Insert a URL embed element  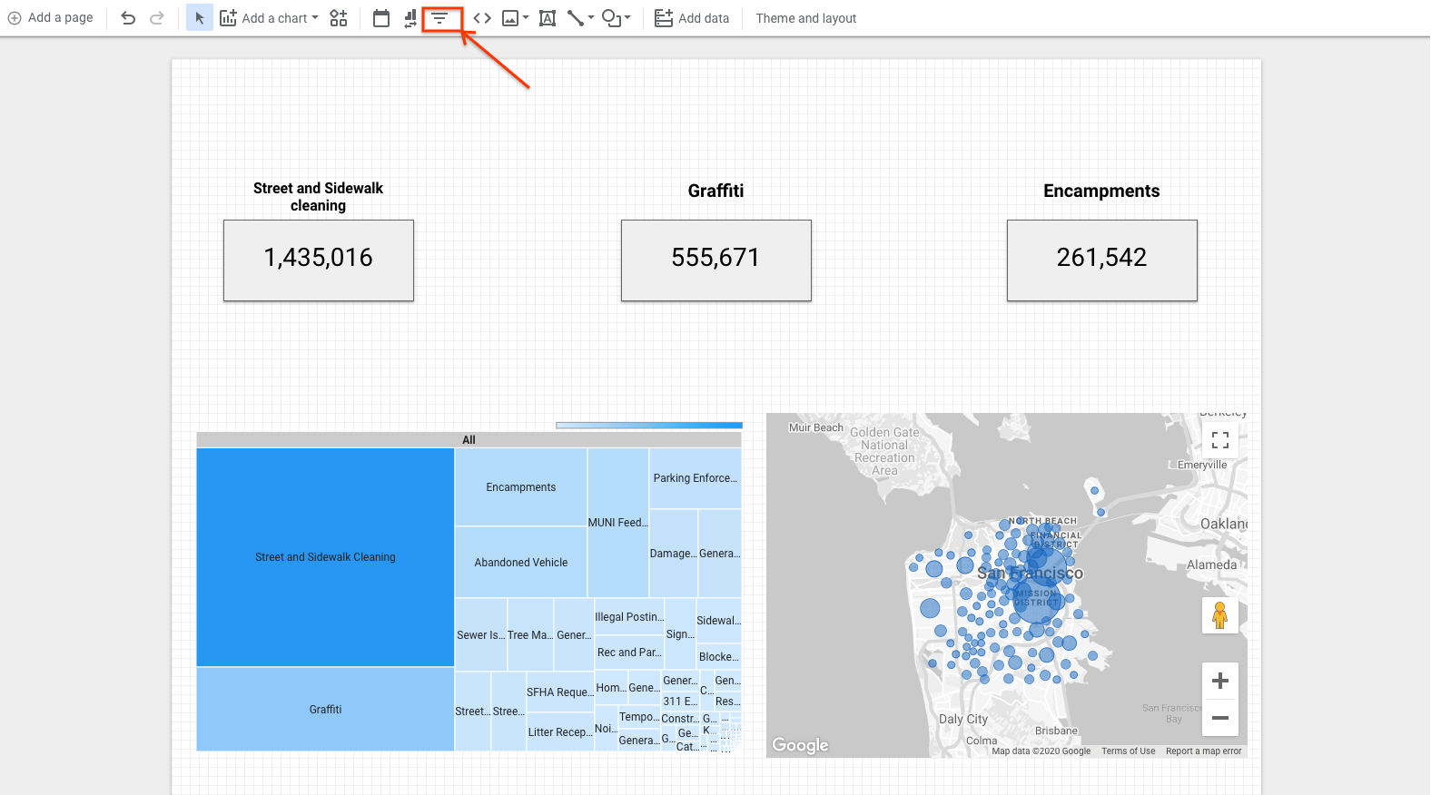[x=482, y=18]
